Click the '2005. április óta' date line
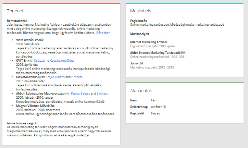This screenshot has height=148, width=248. pyautogui.click(x=27, y=65)
